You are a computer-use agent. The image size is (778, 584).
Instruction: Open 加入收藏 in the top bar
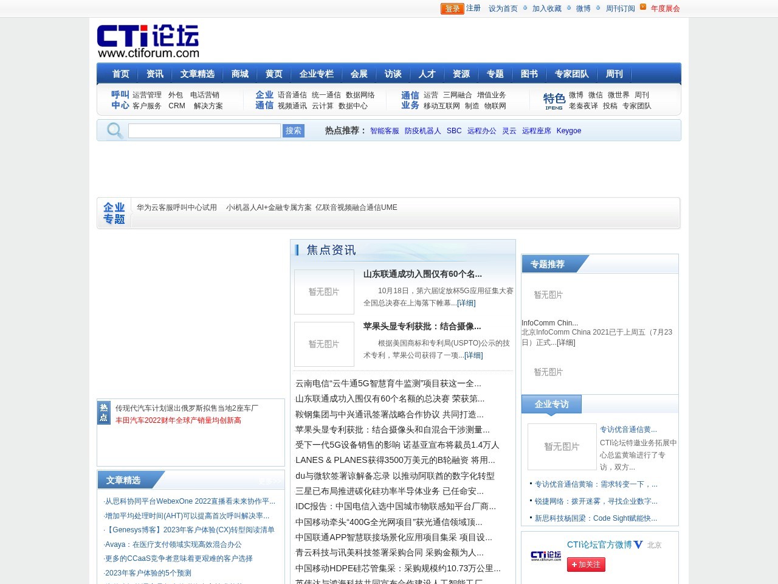[x=546, y=8]
